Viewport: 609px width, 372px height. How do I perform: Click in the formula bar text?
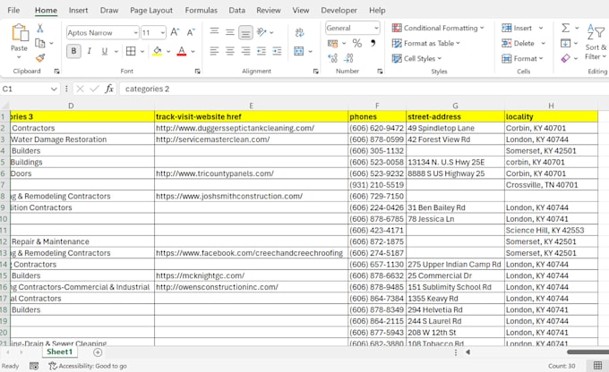[x=147, y=89]
